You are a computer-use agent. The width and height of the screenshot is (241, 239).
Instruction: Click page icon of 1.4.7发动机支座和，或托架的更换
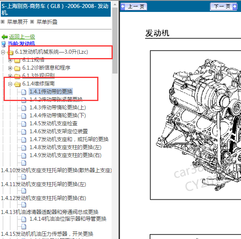24,140
